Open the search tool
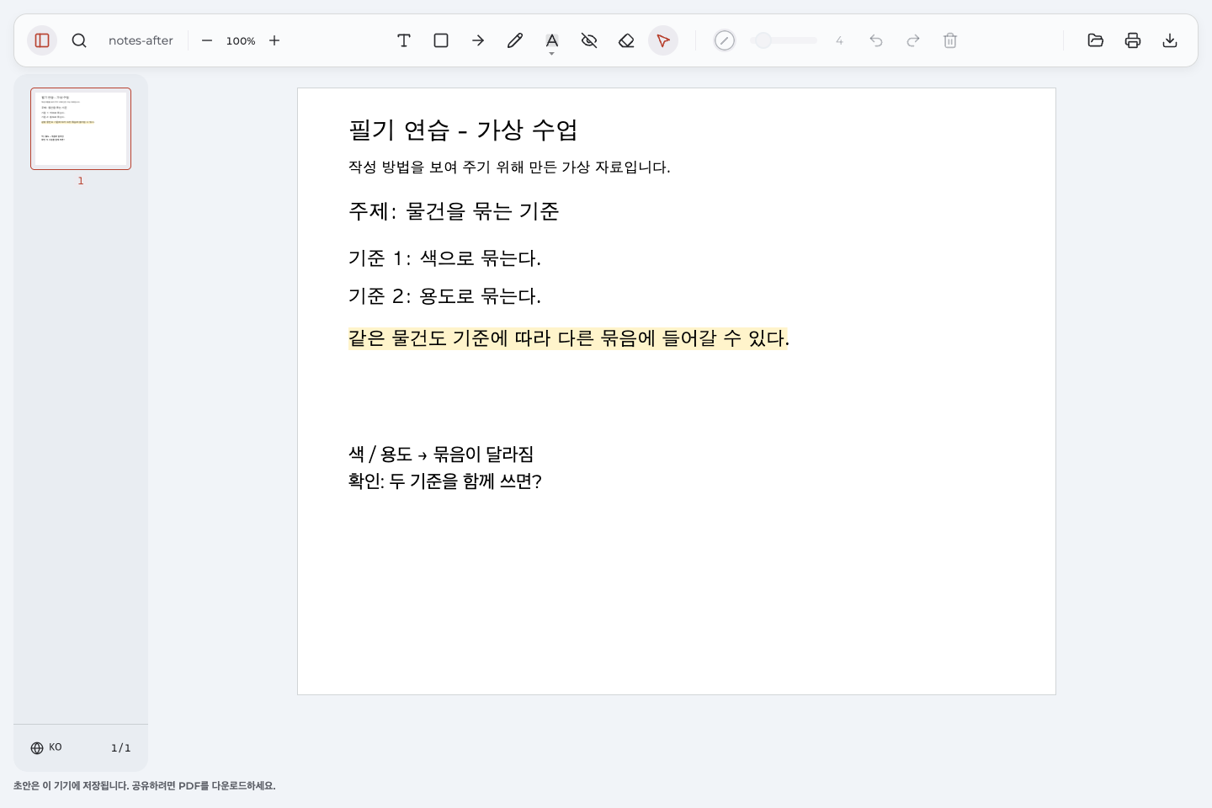Image resolution: width=1212 pixels, height=808 pixels. [x=79, y=40]
